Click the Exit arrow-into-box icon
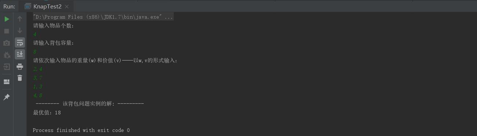 tap(7, 67)
